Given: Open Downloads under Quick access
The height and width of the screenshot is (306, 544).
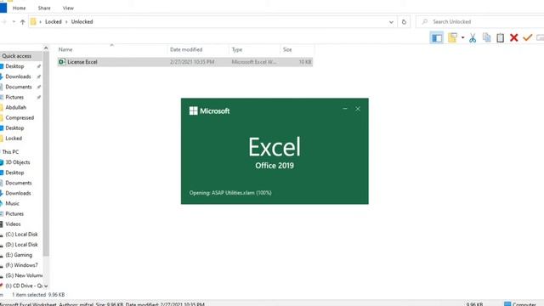Looking at the screenshot, I should pos(18,76).
